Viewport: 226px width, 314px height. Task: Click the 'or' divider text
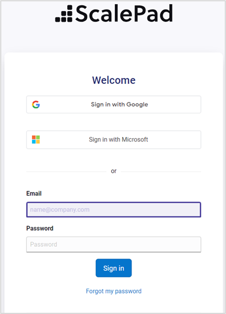(x=114, y=171)
